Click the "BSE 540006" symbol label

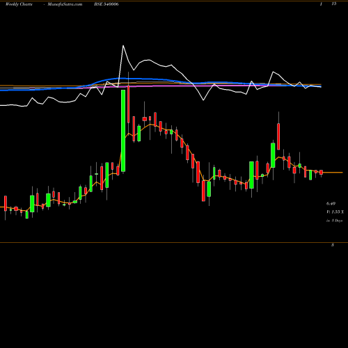click(x=106, y=4)
